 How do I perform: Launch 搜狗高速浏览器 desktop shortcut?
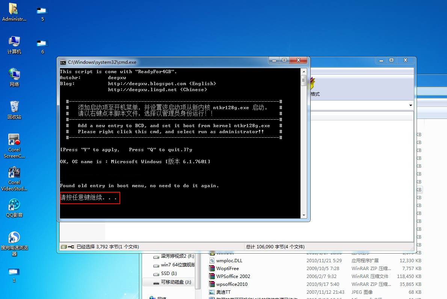click(x=14, y=244)
